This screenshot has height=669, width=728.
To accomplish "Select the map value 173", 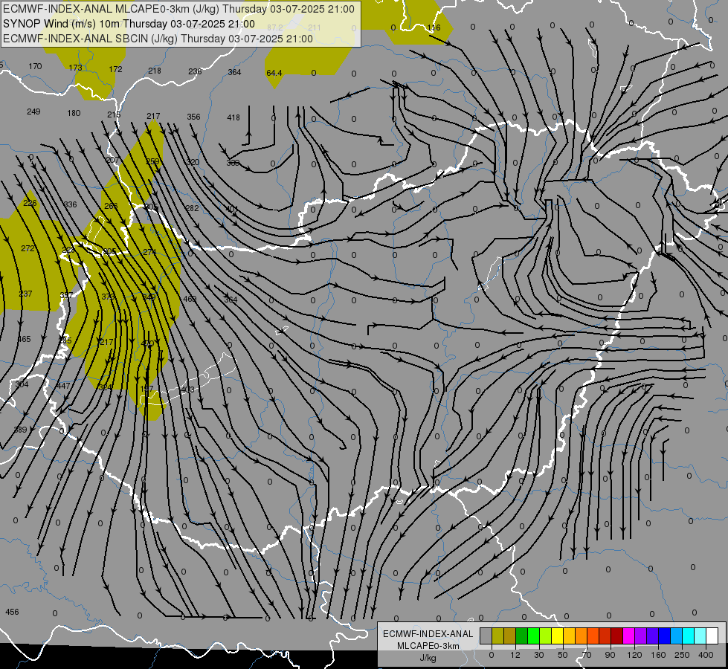I will (75, 68).
